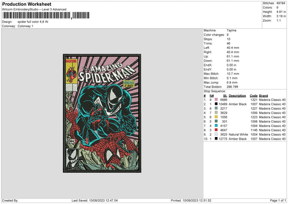Click the 'Up:' value 61.1 mm
288x204 pixels.
point(233,56)
